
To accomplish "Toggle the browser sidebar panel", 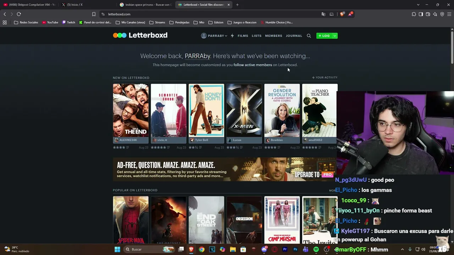I will tap(421, 14).
